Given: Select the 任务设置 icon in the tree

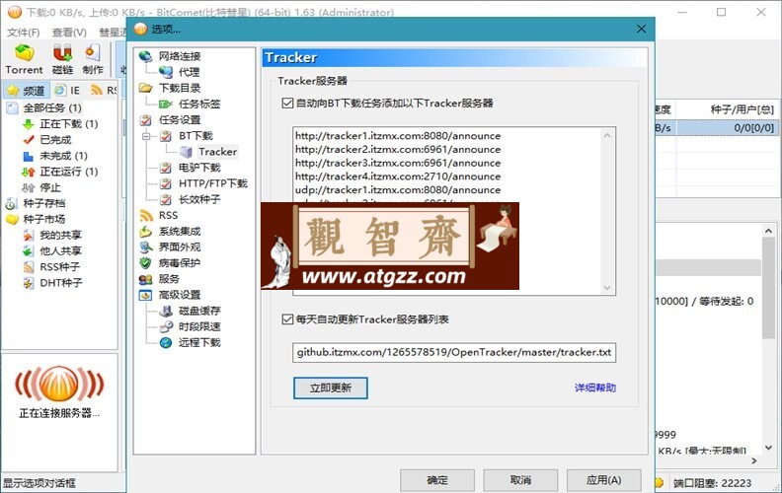Looking at the screenshot, I should [145, 119].
